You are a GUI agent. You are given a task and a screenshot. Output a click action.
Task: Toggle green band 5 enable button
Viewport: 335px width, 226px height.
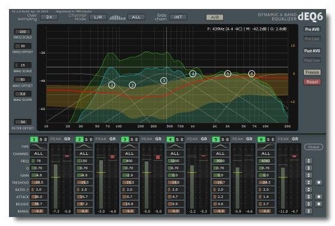tap(216, 139)
